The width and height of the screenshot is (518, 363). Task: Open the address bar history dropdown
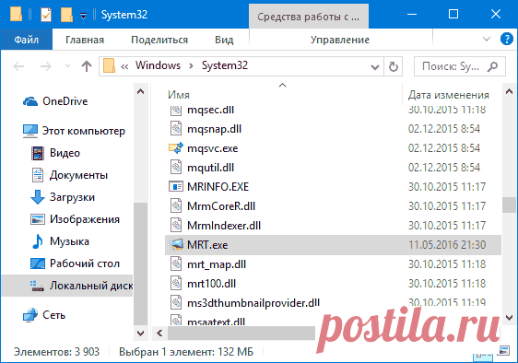point(375,67)
